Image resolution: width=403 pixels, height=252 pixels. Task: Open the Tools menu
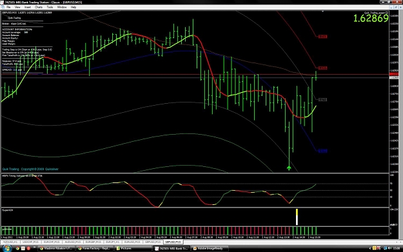[50, 7]
